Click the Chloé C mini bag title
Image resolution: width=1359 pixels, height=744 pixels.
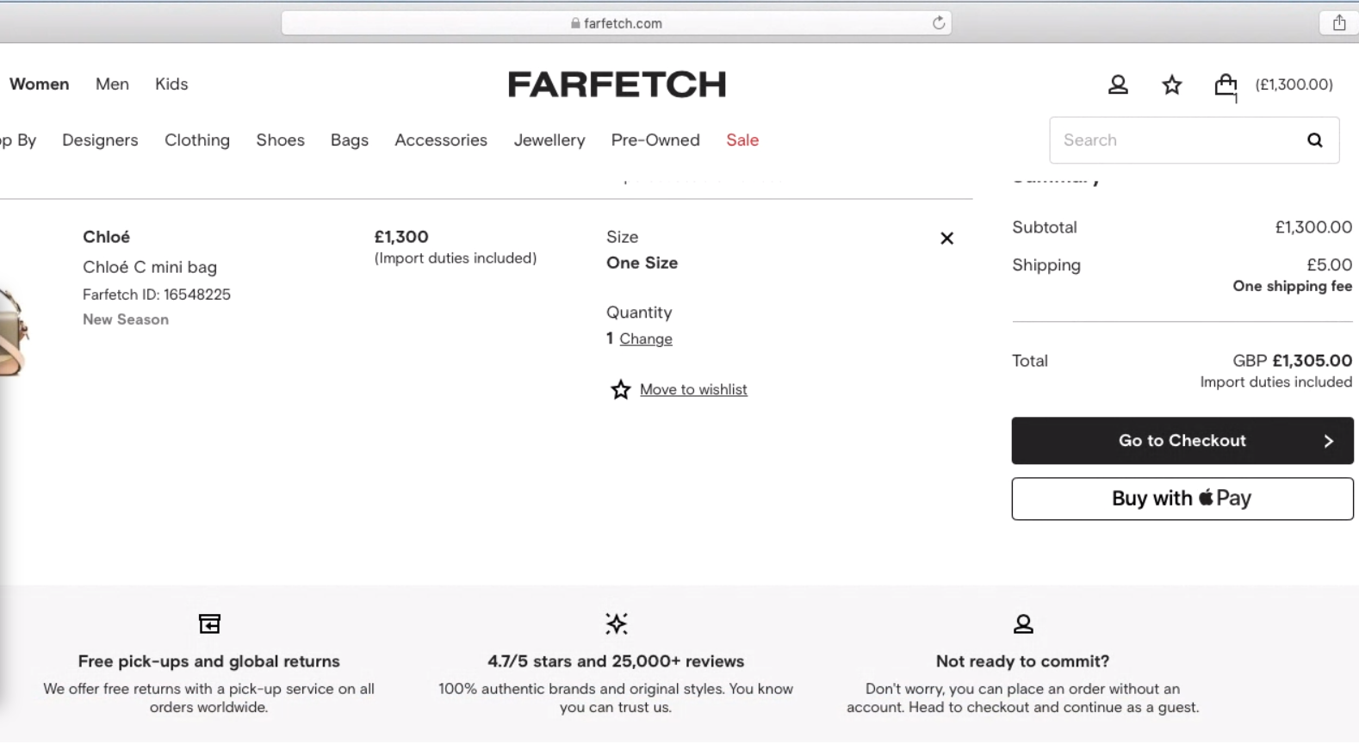(150, 267)
